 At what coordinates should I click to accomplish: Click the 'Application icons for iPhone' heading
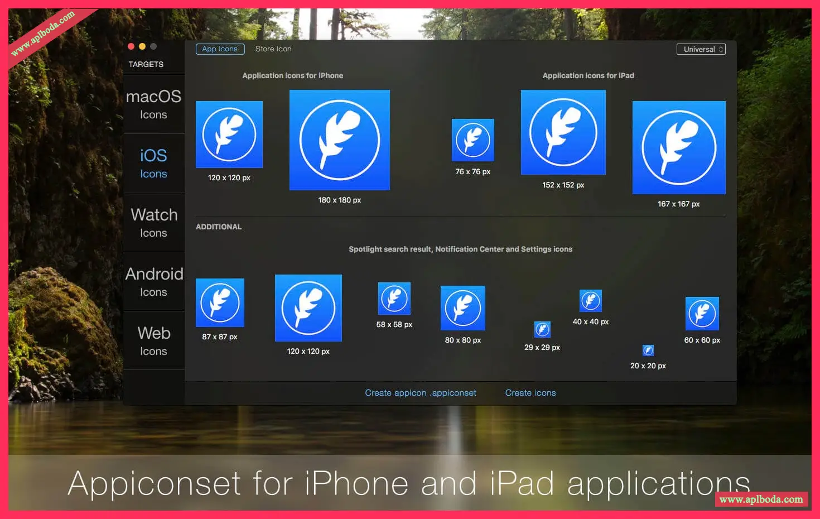293,75
